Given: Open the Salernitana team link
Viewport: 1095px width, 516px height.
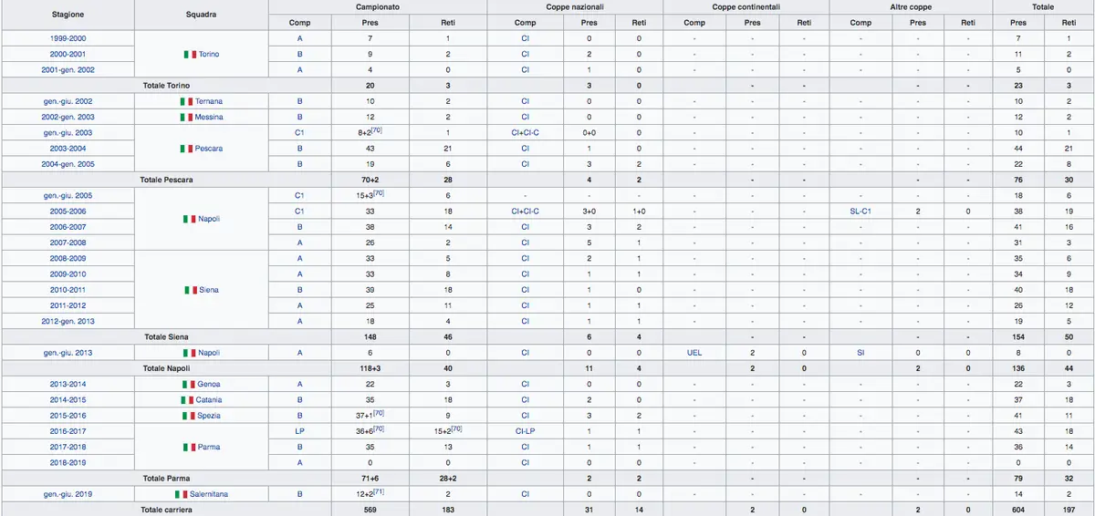Looking at the screenshot, I should [209, 494].
